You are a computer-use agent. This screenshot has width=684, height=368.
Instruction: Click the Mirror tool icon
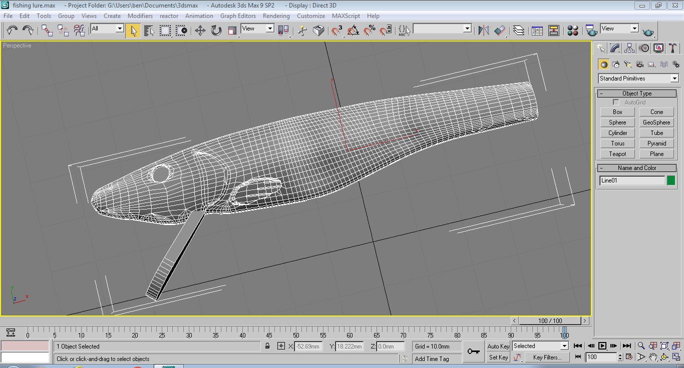click(484, 30)
